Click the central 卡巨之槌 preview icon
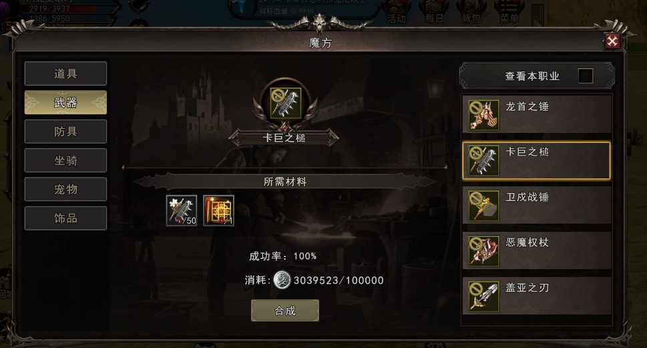647x348 pixels. [x=286, y=103]
